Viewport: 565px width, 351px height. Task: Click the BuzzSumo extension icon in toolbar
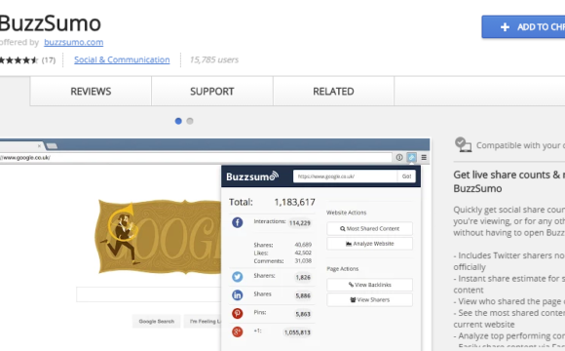tap(411, 157)
